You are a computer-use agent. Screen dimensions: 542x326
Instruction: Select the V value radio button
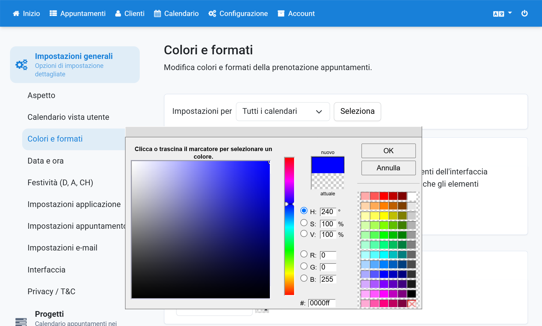(x=304, y=234)
